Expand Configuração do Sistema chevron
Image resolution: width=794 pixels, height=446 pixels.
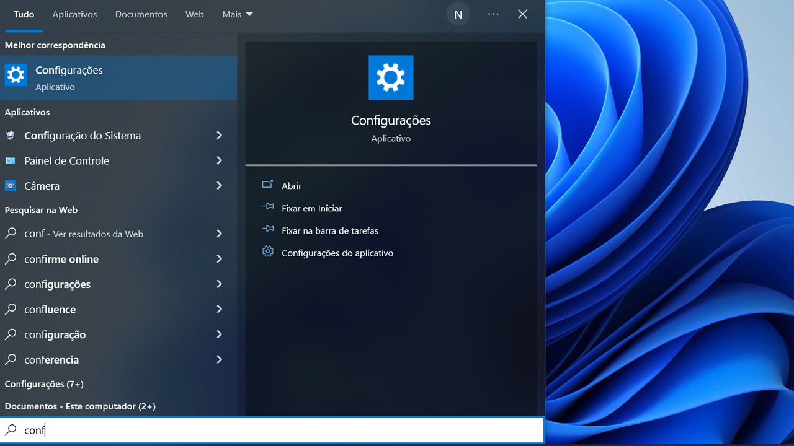click(219, 135)
